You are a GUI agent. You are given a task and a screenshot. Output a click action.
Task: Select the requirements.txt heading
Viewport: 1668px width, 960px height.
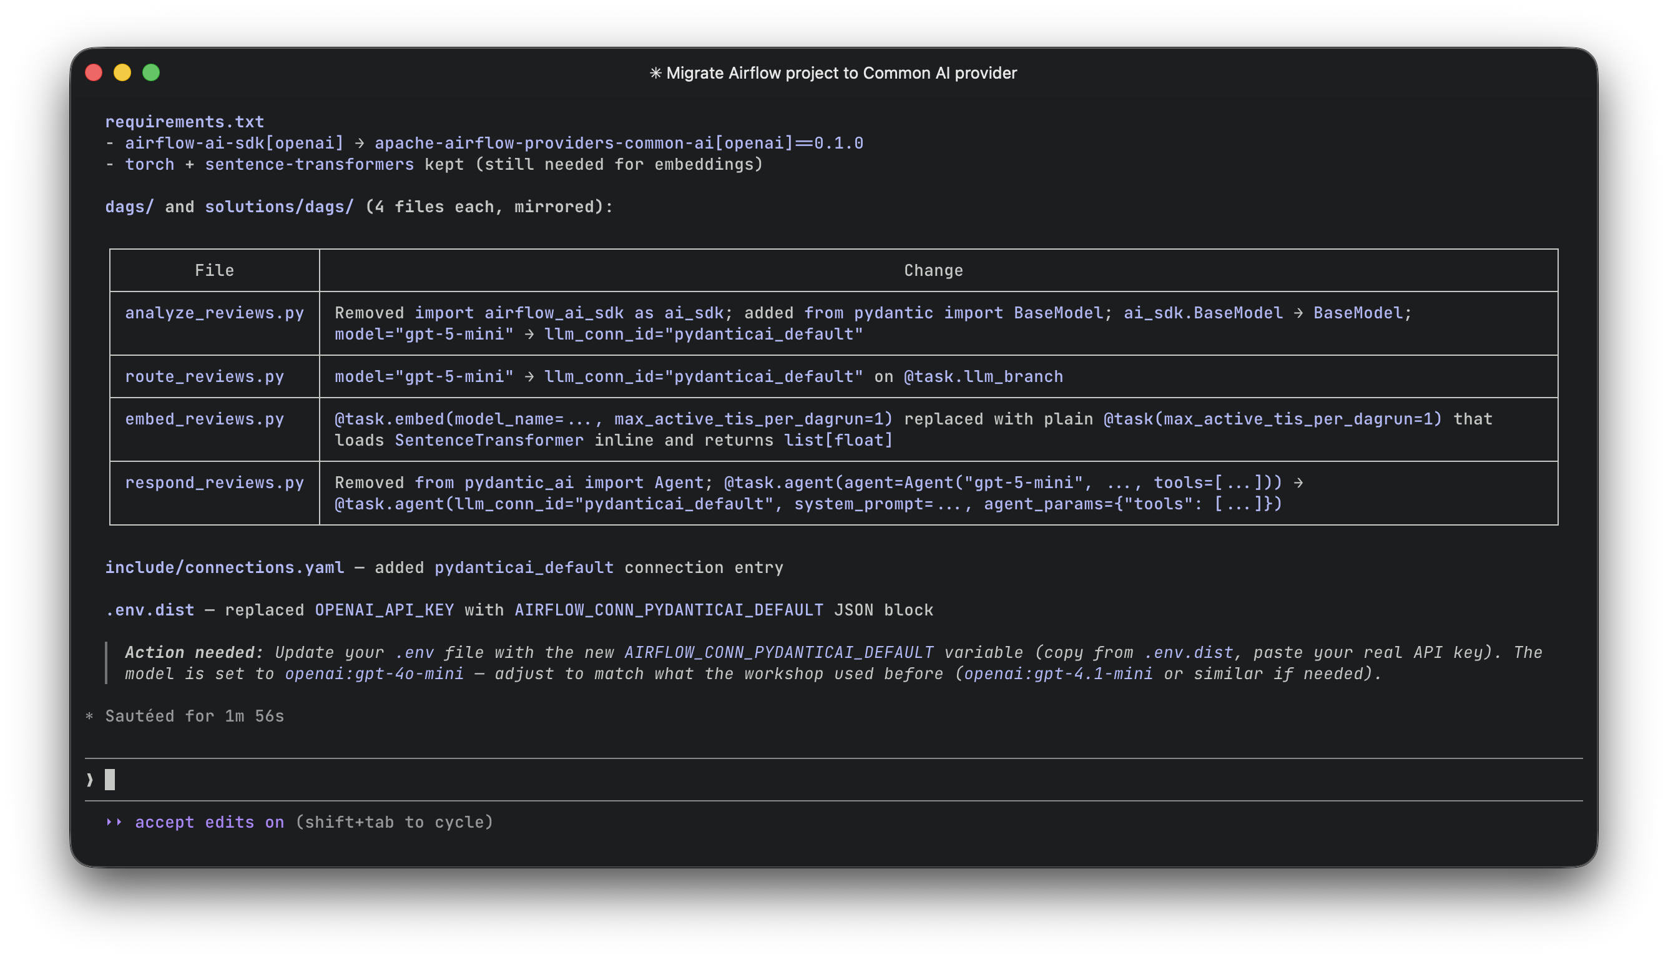pyautogui.click(x=185, y=122)
